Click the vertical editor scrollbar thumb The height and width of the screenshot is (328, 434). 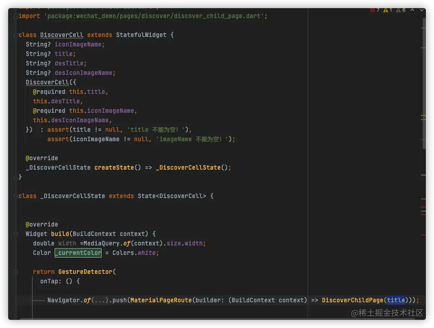pos(424,83)
